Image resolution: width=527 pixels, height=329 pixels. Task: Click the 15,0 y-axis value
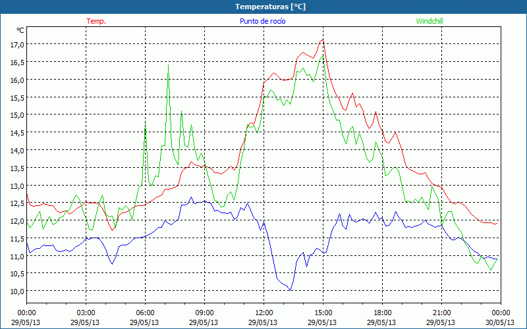click(17, 115)
